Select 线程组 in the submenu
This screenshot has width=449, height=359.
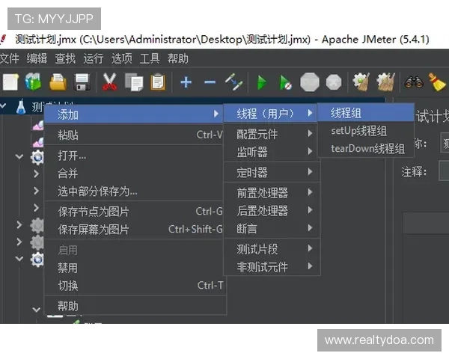366,112
